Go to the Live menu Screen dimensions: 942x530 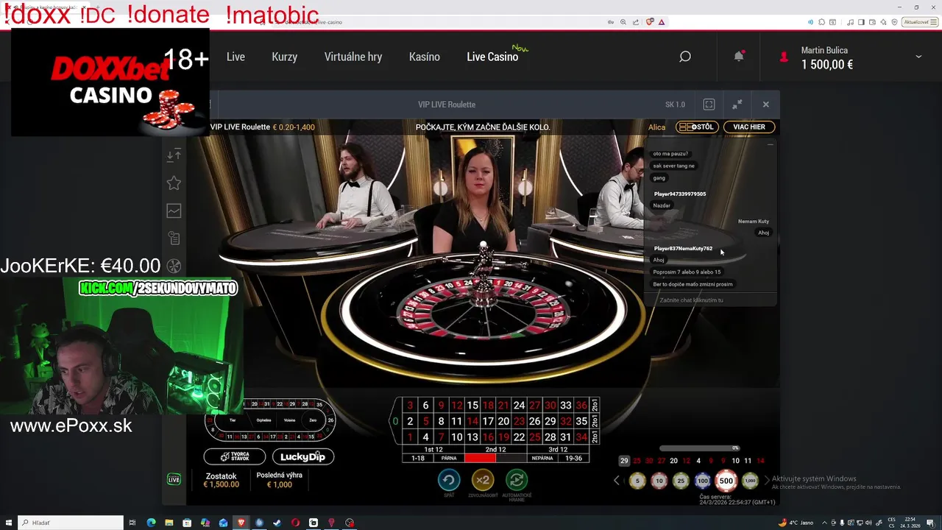coord(235,57)
